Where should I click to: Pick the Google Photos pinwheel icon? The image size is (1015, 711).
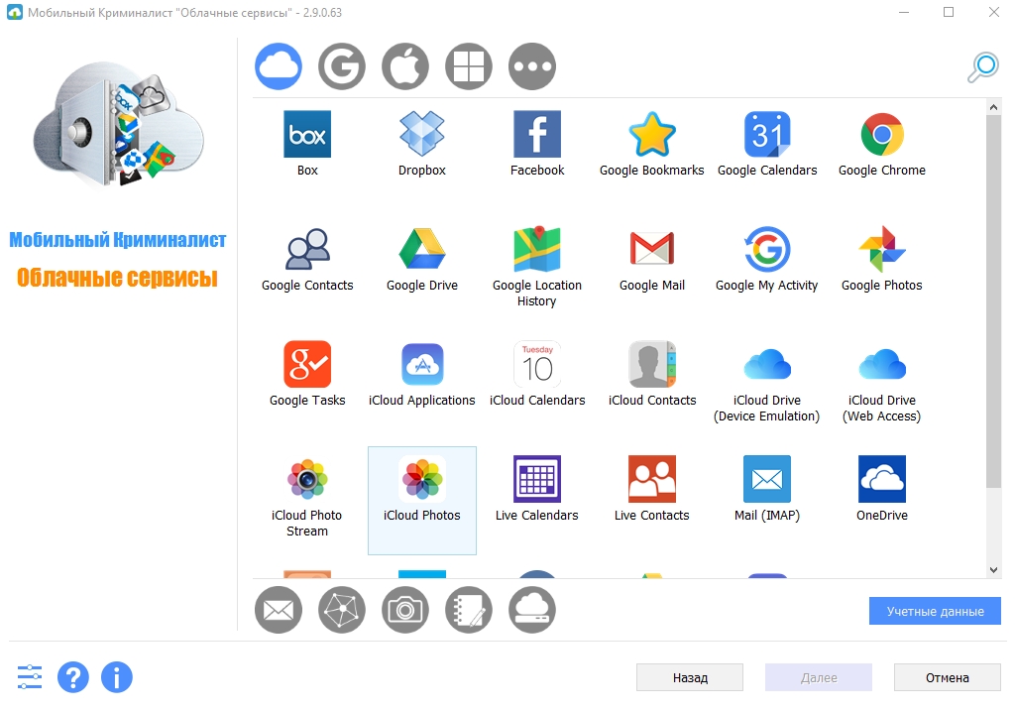(x=881, y=249)
